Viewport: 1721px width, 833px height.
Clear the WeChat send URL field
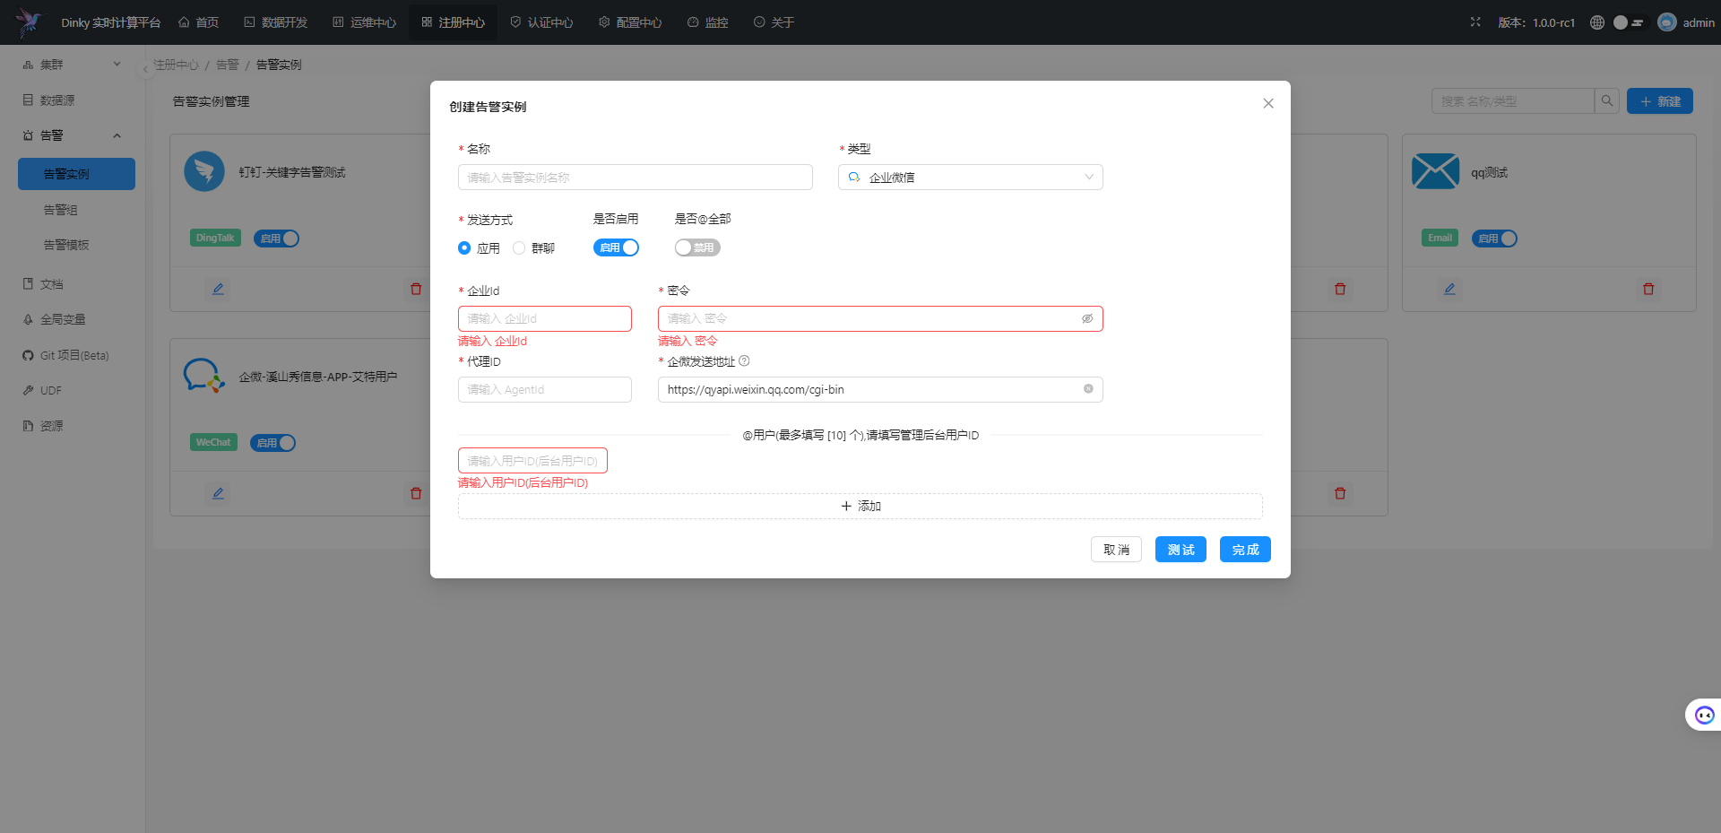tap(1088, 389)
